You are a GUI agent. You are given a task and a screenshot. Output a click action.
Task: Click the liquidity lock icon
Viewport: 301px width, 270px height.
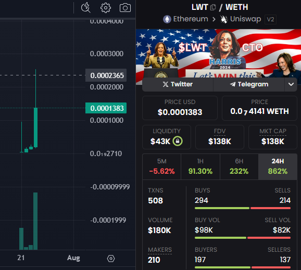pos(178,141)
